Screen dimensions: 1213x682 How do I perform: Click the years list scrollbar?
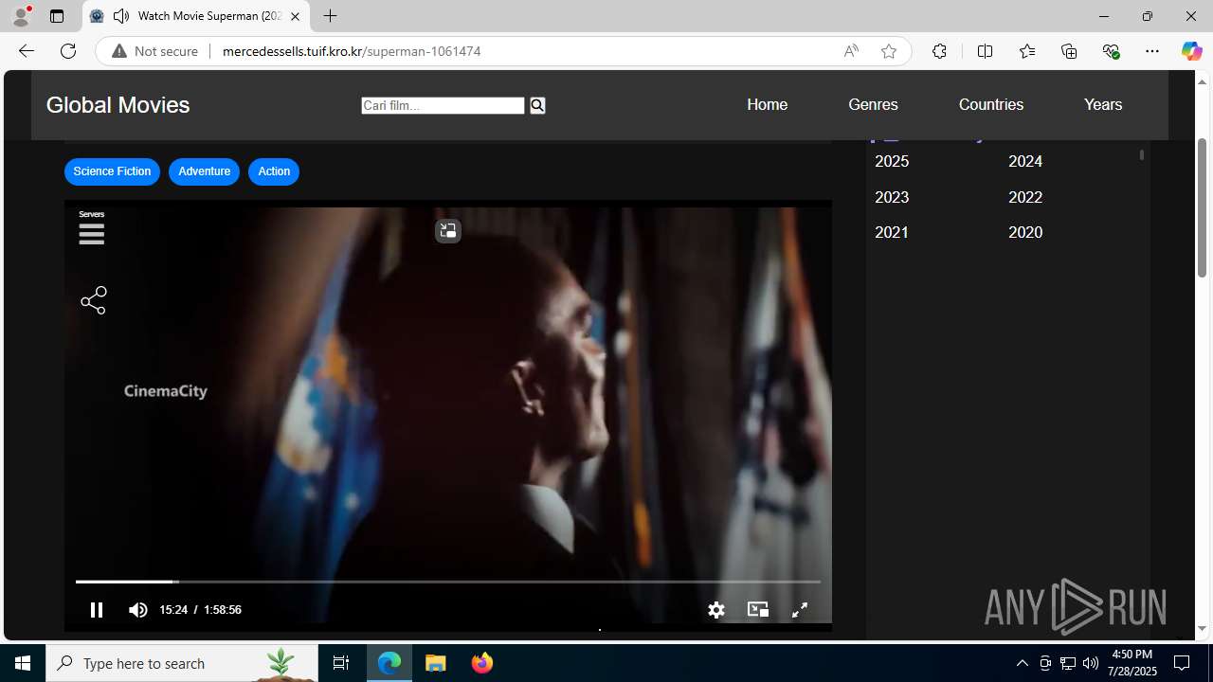point(1142,154)
